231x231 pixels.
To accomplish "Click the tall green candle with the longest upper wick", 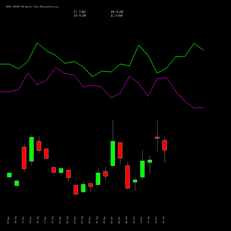I will [x=113, y=153].
